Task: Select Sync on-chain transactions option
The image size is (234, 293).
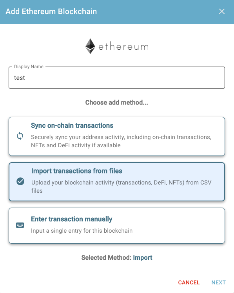Action: (117, 136)
